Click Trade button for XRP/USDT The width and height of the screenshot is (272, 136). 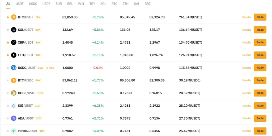[x=260, y=43]
